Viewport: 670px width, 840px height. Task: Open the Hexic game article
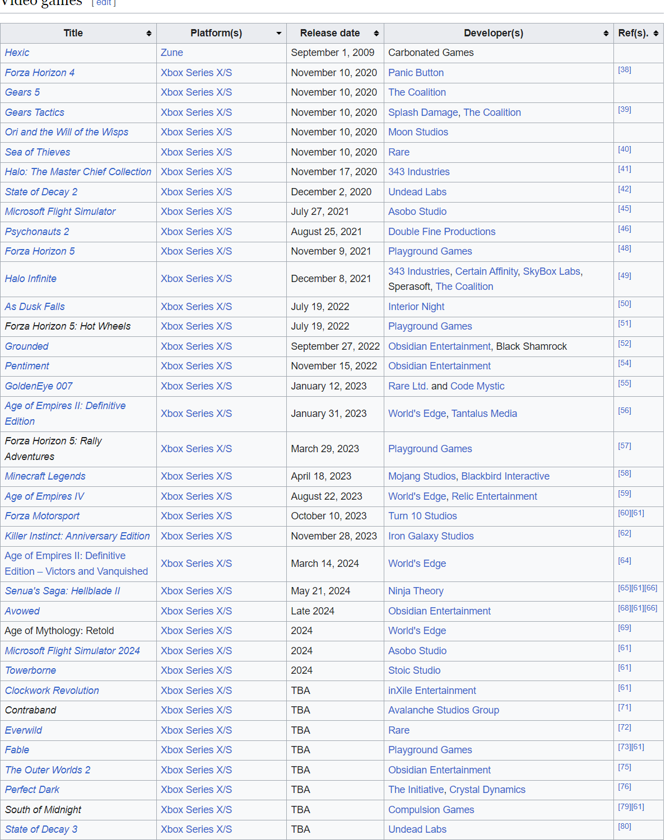[x=17, y=53]
